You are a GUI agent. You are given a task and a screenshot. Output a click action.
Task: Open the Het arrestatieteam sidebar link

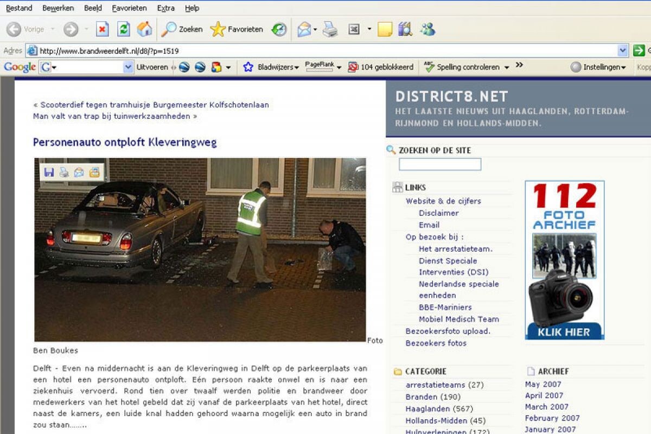[456, 249]
